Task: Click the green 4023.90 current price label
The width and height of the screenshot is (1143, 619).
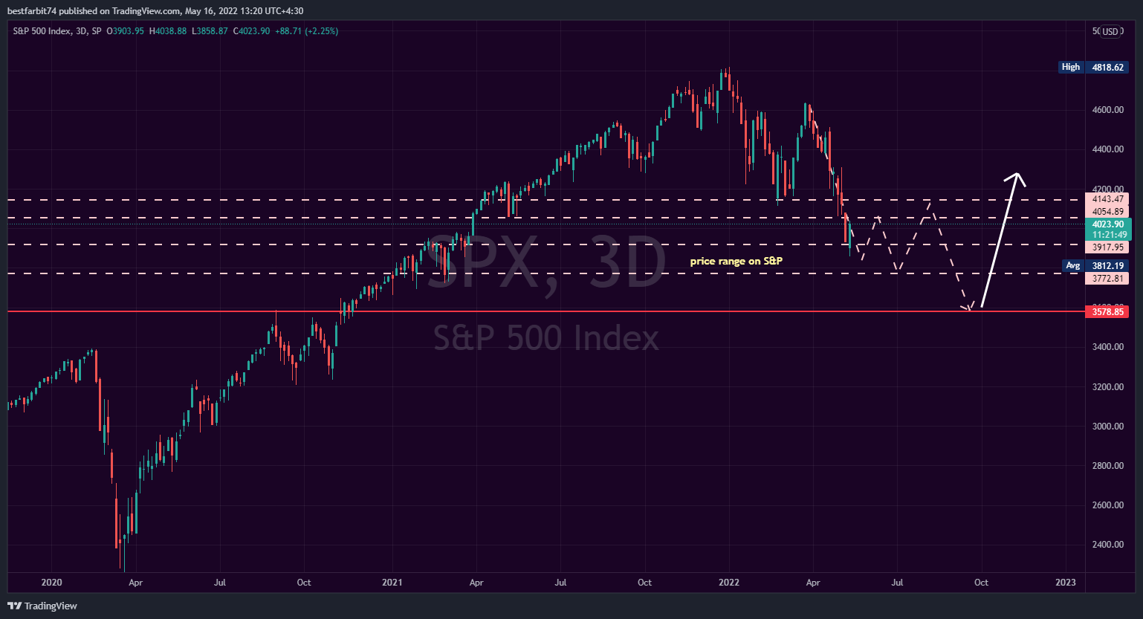Action: pos(1108,224)
